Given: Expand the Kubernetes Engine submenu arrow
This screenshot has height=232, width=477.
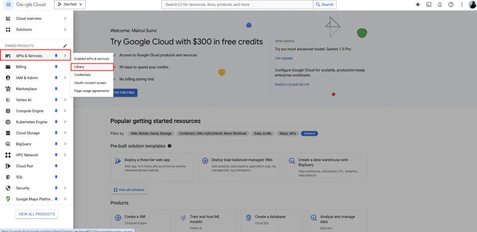Looking at the screenshot, I should click(x=65, y=122).
